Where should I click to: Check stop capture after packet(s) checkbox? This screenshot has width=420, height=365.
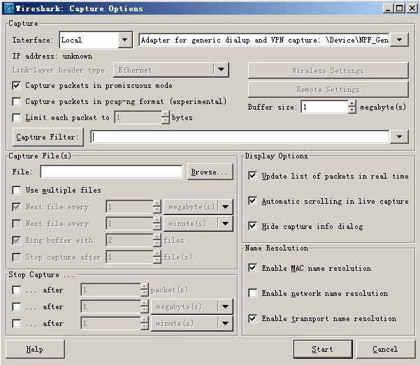point(17,290)
